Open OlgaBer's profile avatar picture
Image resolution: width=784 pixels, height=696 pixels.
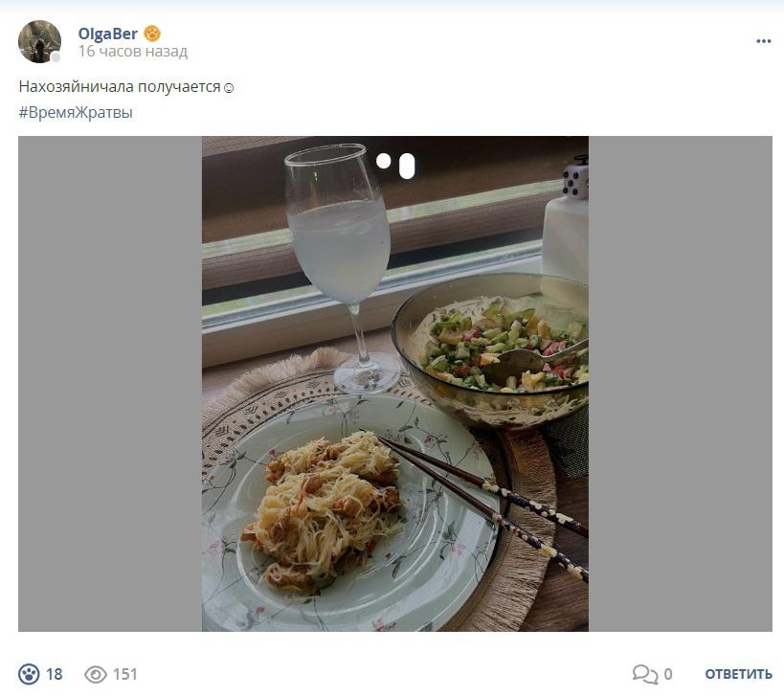point(39,41)
